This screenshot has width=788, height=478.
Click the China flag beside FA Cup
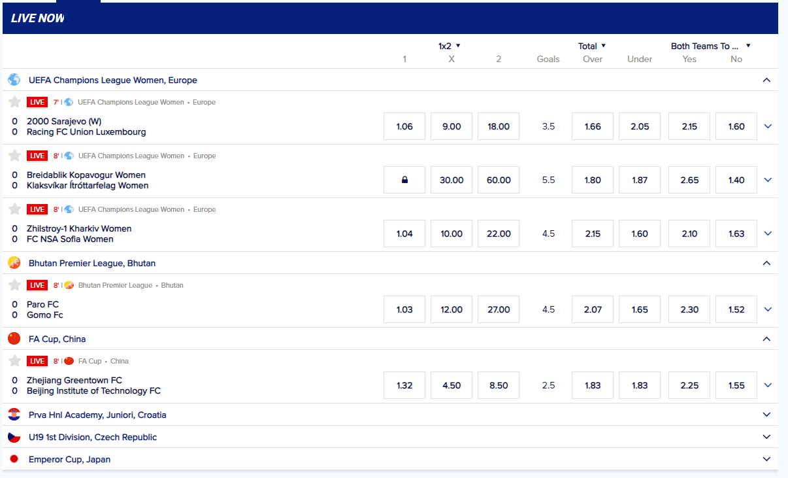click(14, 339)
